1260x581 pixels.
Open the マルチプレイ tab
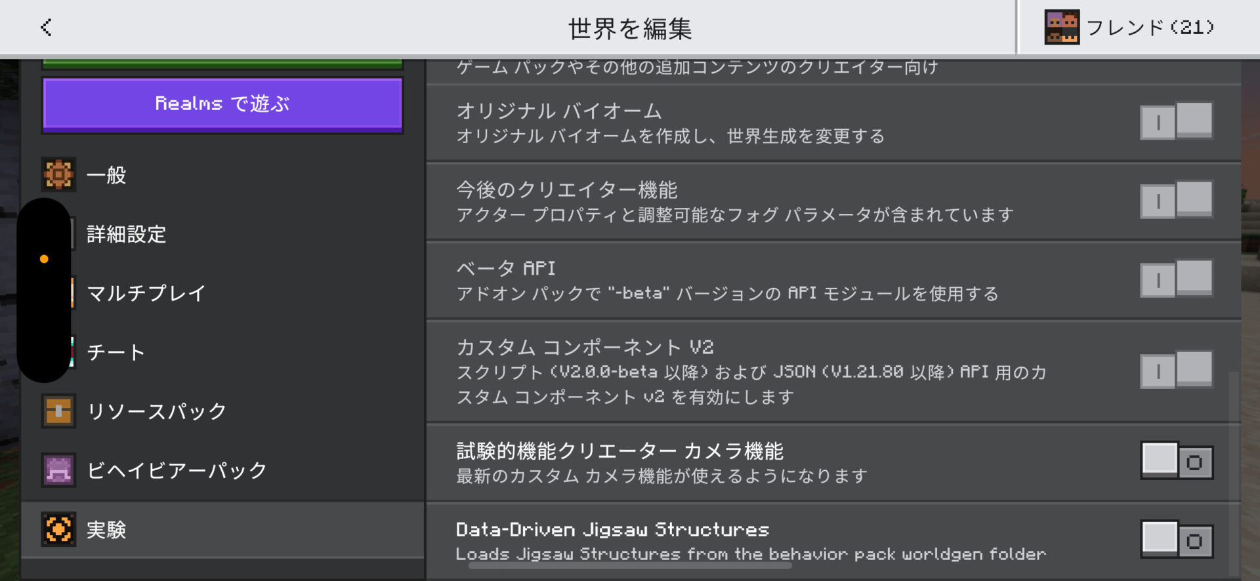pyautogui.click(x=146, y=293)
